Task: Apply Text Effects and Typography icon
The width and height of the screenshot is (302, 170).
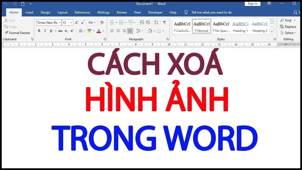Action: pyautogui.click(x=81, y=31)
